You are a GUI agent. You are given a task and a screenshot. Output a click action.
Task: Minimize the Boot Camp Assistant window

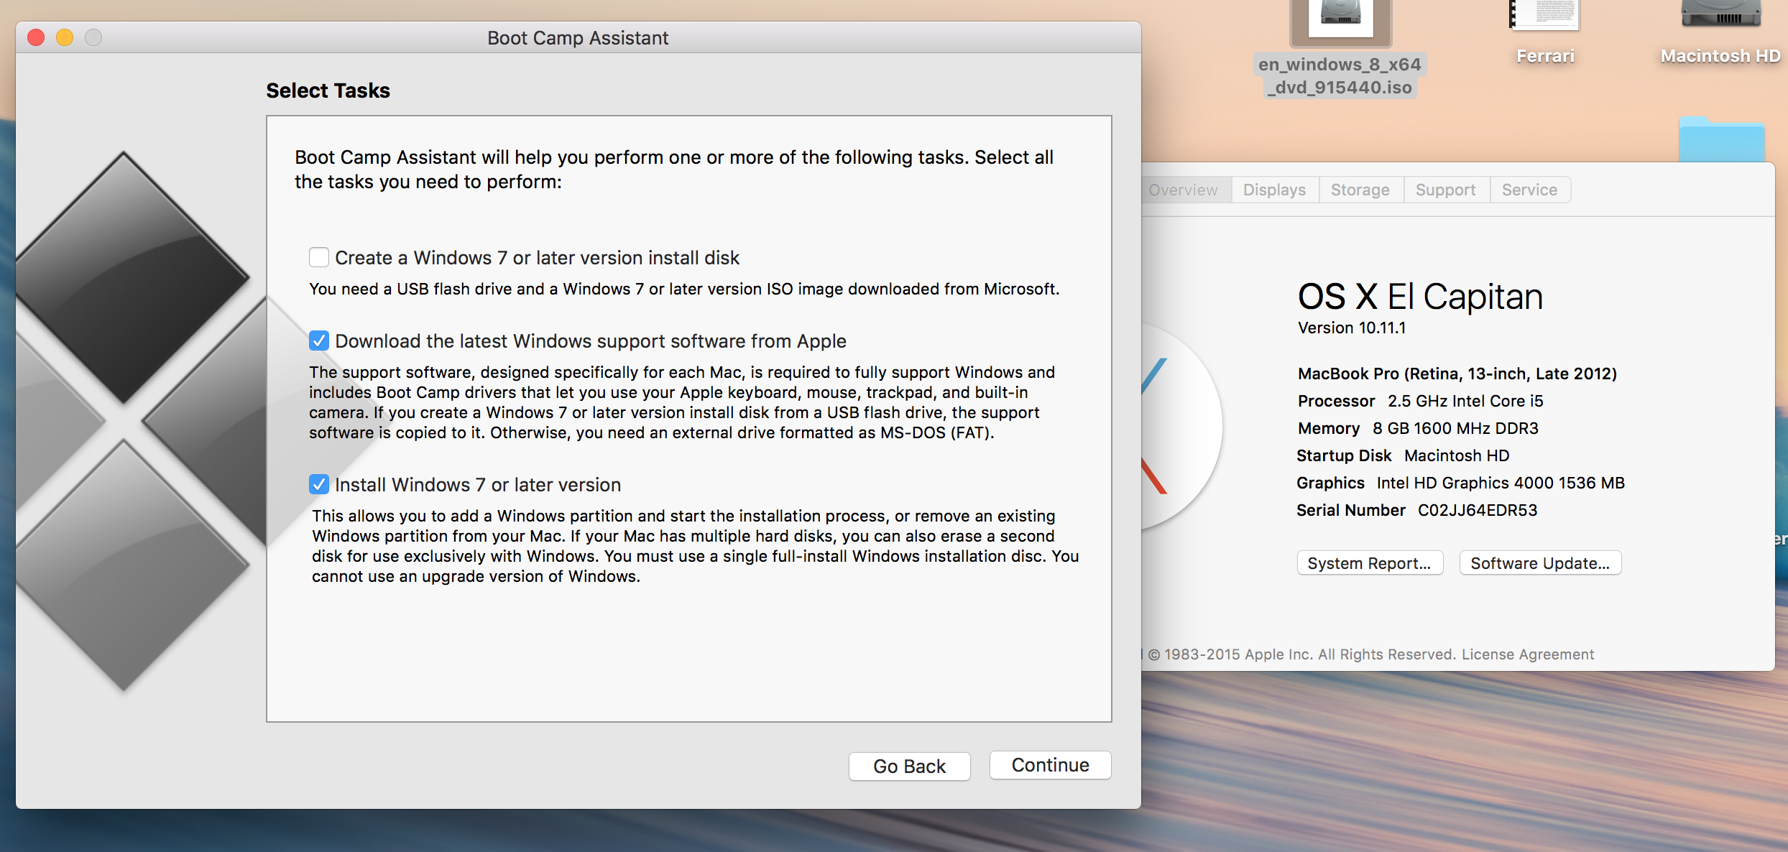pos(65,37)
